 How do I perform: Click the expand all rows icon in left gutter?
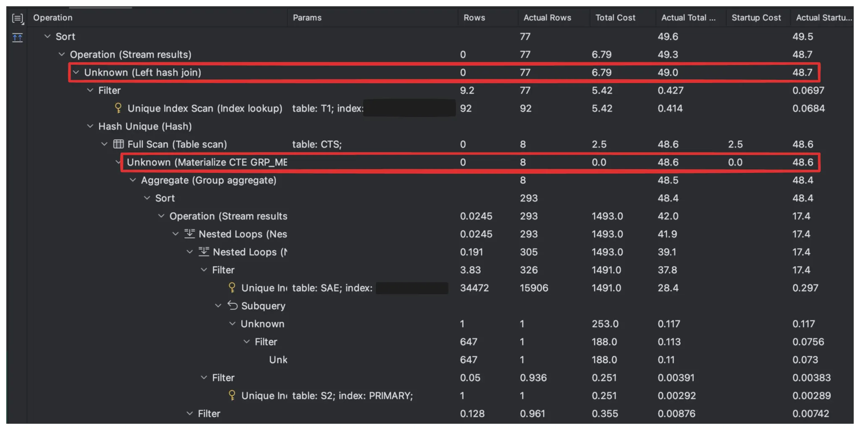(17, 18)
